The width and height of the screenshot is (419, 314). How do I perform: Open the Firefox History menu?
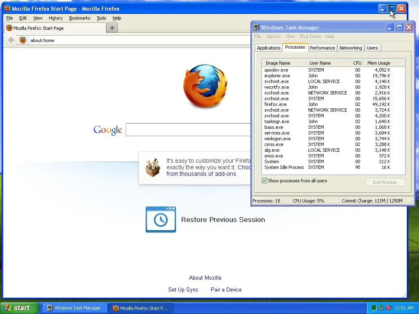[56, 18]
